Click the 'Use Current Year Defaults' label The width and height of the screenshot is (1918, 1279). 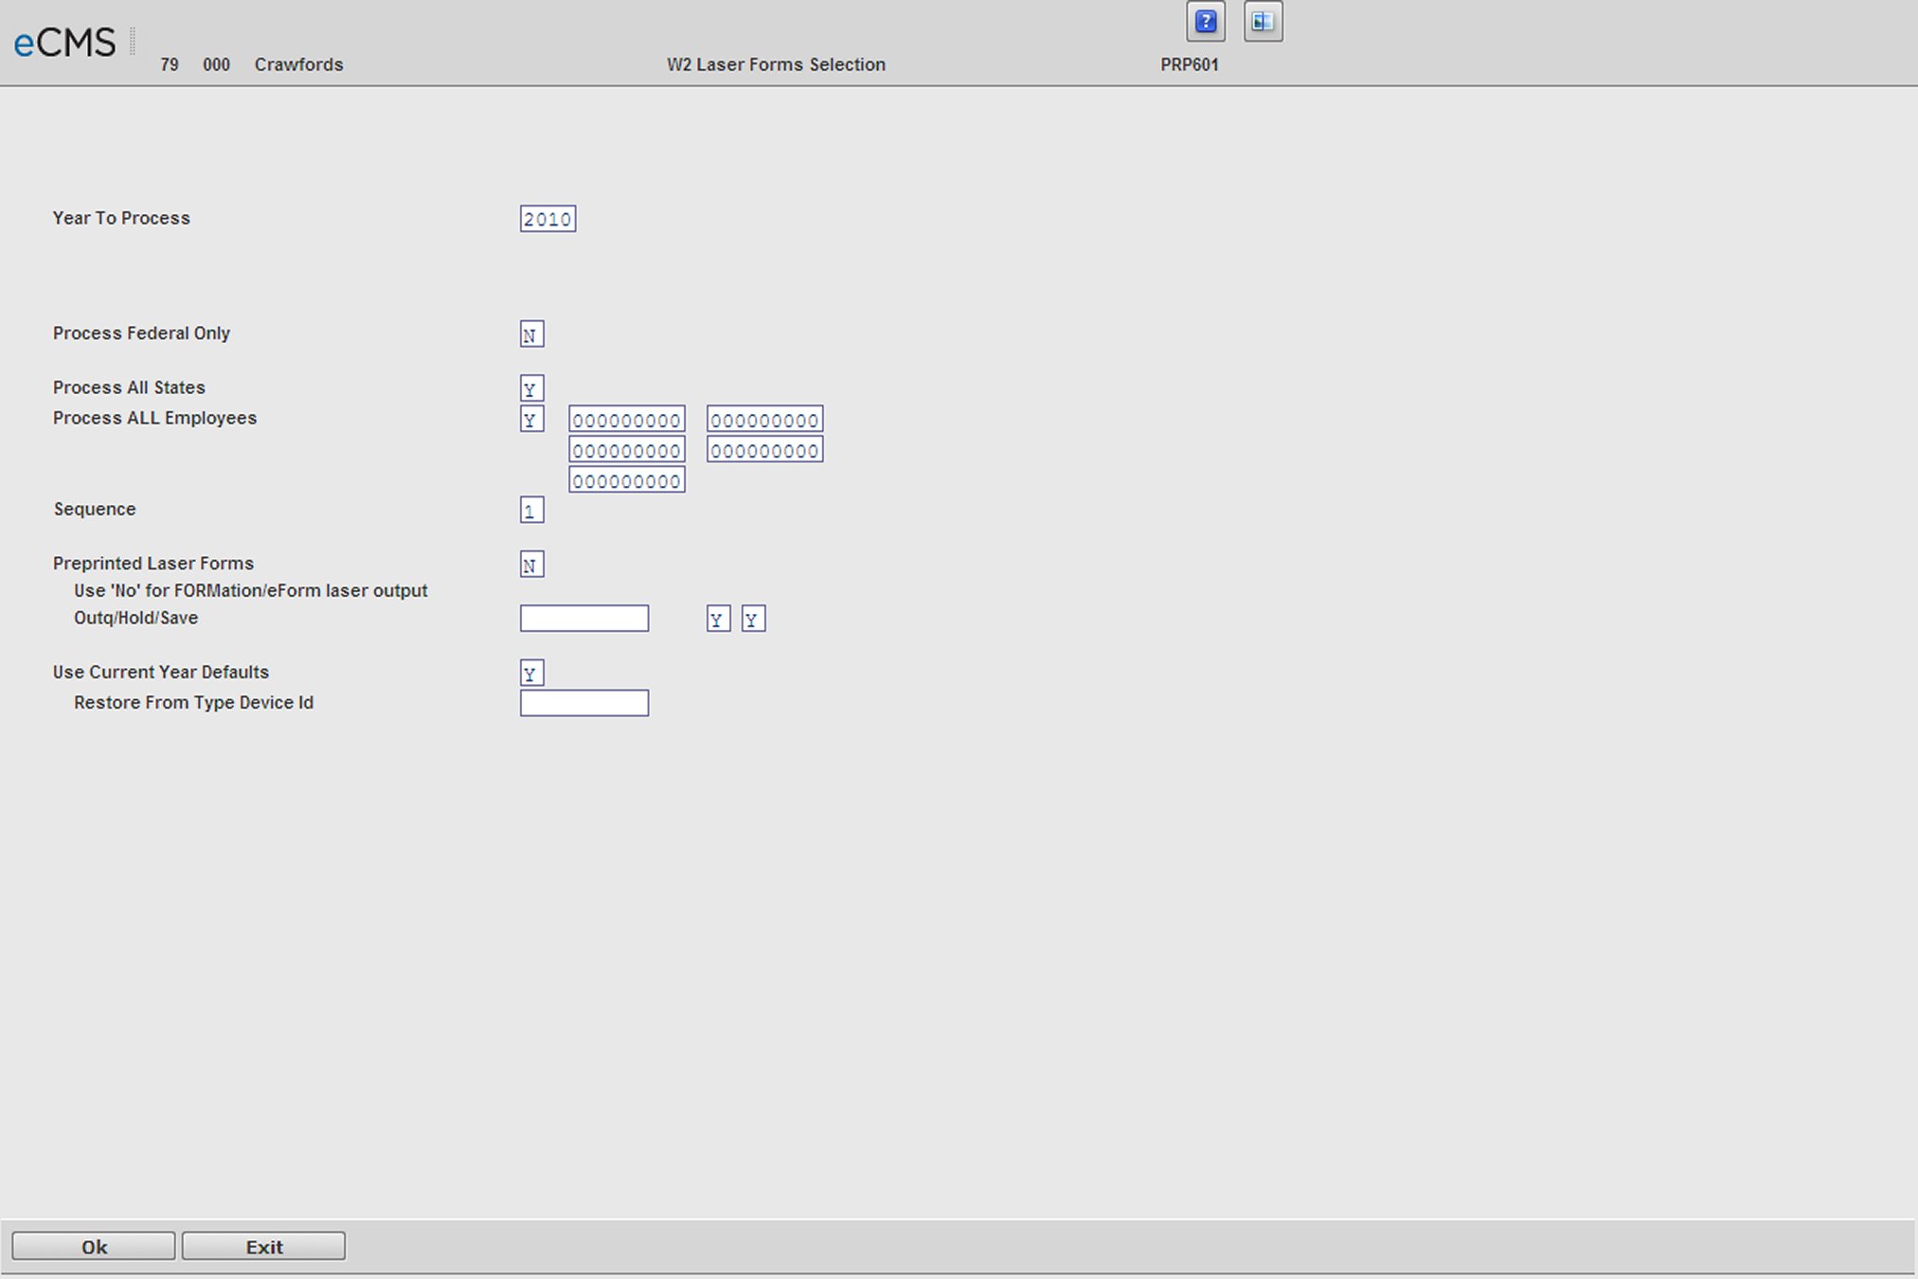(x=161, y=672)
